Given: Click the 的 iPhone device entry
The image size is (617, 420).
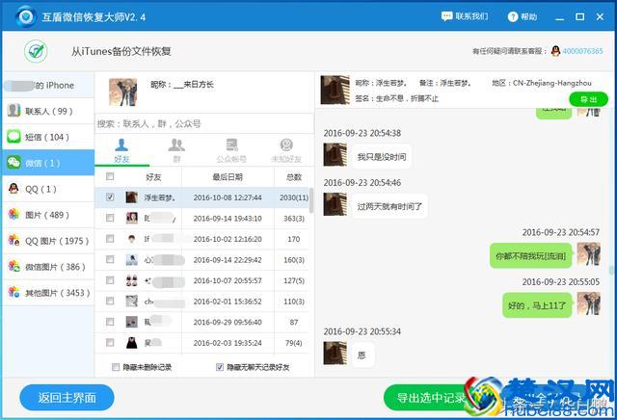Looking at the screenshot, I should coord(48,85).
